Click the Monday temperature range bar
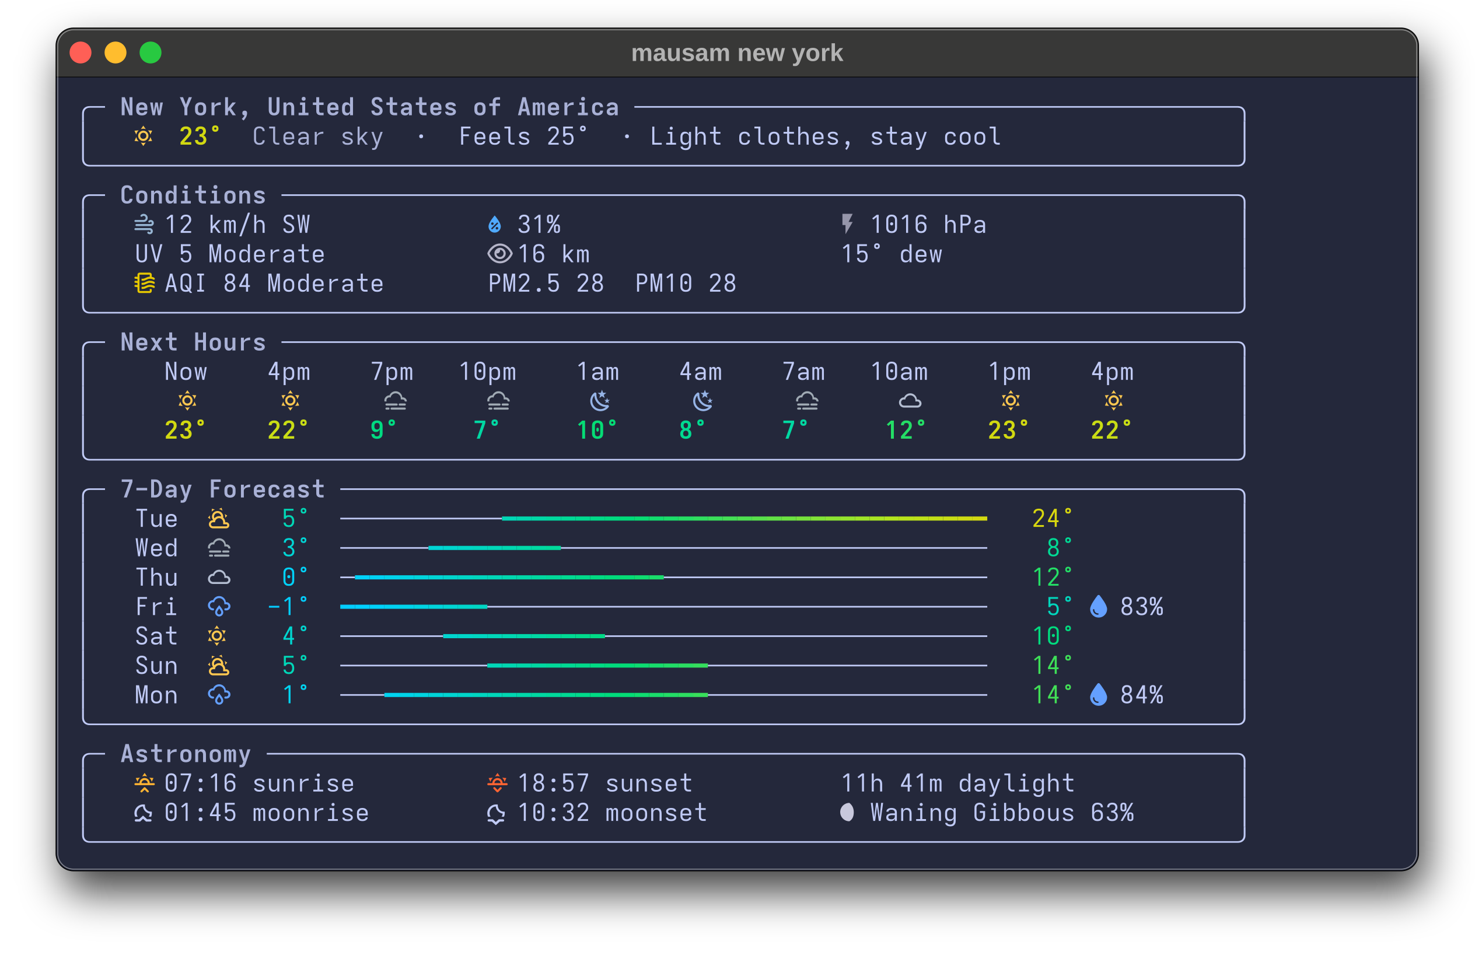 pos(546,695)
